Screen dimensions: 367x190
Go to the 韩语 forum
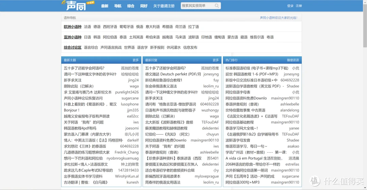97,37
